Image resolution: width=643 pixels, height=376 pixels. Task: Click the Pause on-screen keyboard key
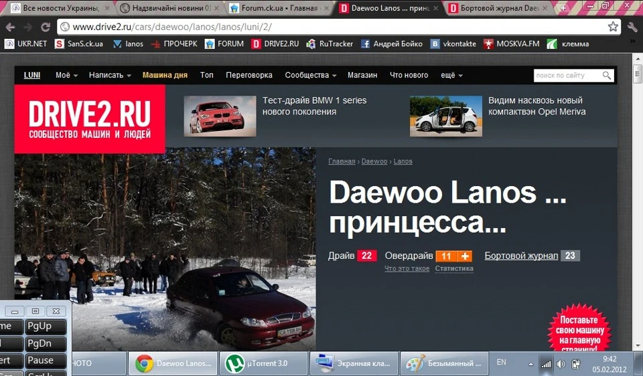pyautogui.click(x=46, y=361)
